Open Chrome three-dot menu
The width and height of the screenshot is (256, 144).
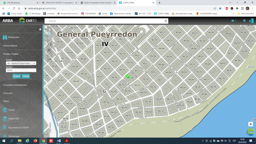point(252,8)
